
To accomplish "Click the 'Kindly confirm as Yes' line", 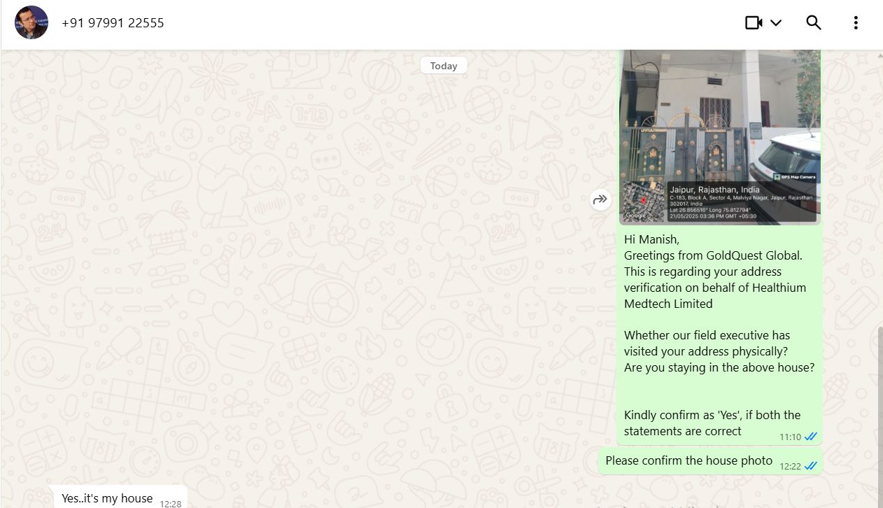I will [712, 423].
